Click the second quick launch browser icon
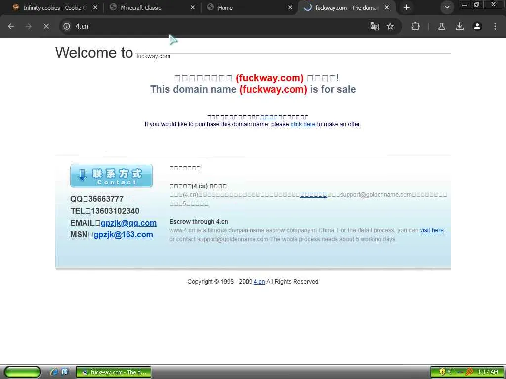 click(65, 372)
